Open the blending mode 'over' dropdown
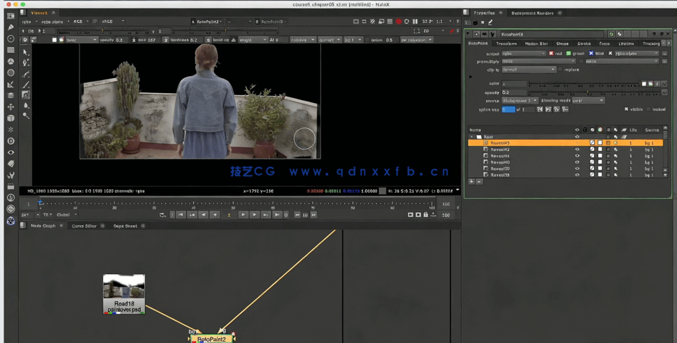 [587, 101]
